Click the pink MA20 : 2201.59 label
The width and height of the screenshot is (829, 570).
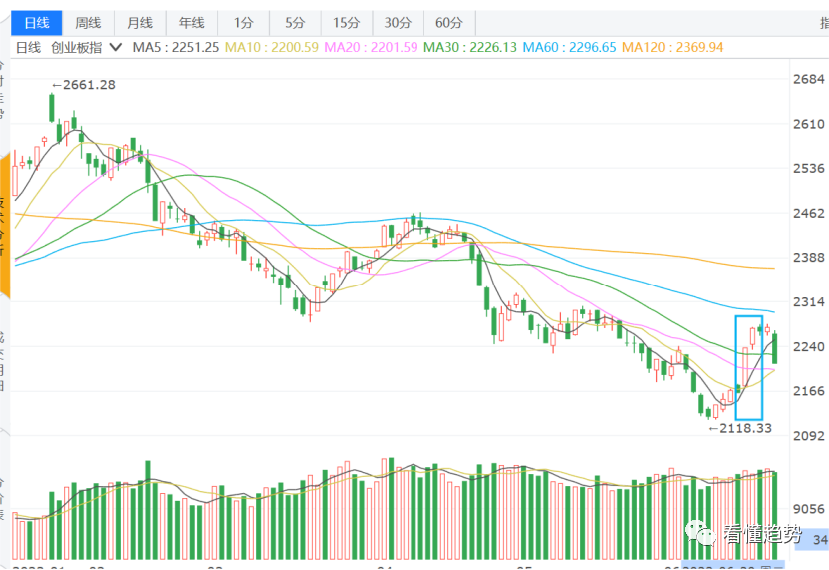[x=371, y=48]
